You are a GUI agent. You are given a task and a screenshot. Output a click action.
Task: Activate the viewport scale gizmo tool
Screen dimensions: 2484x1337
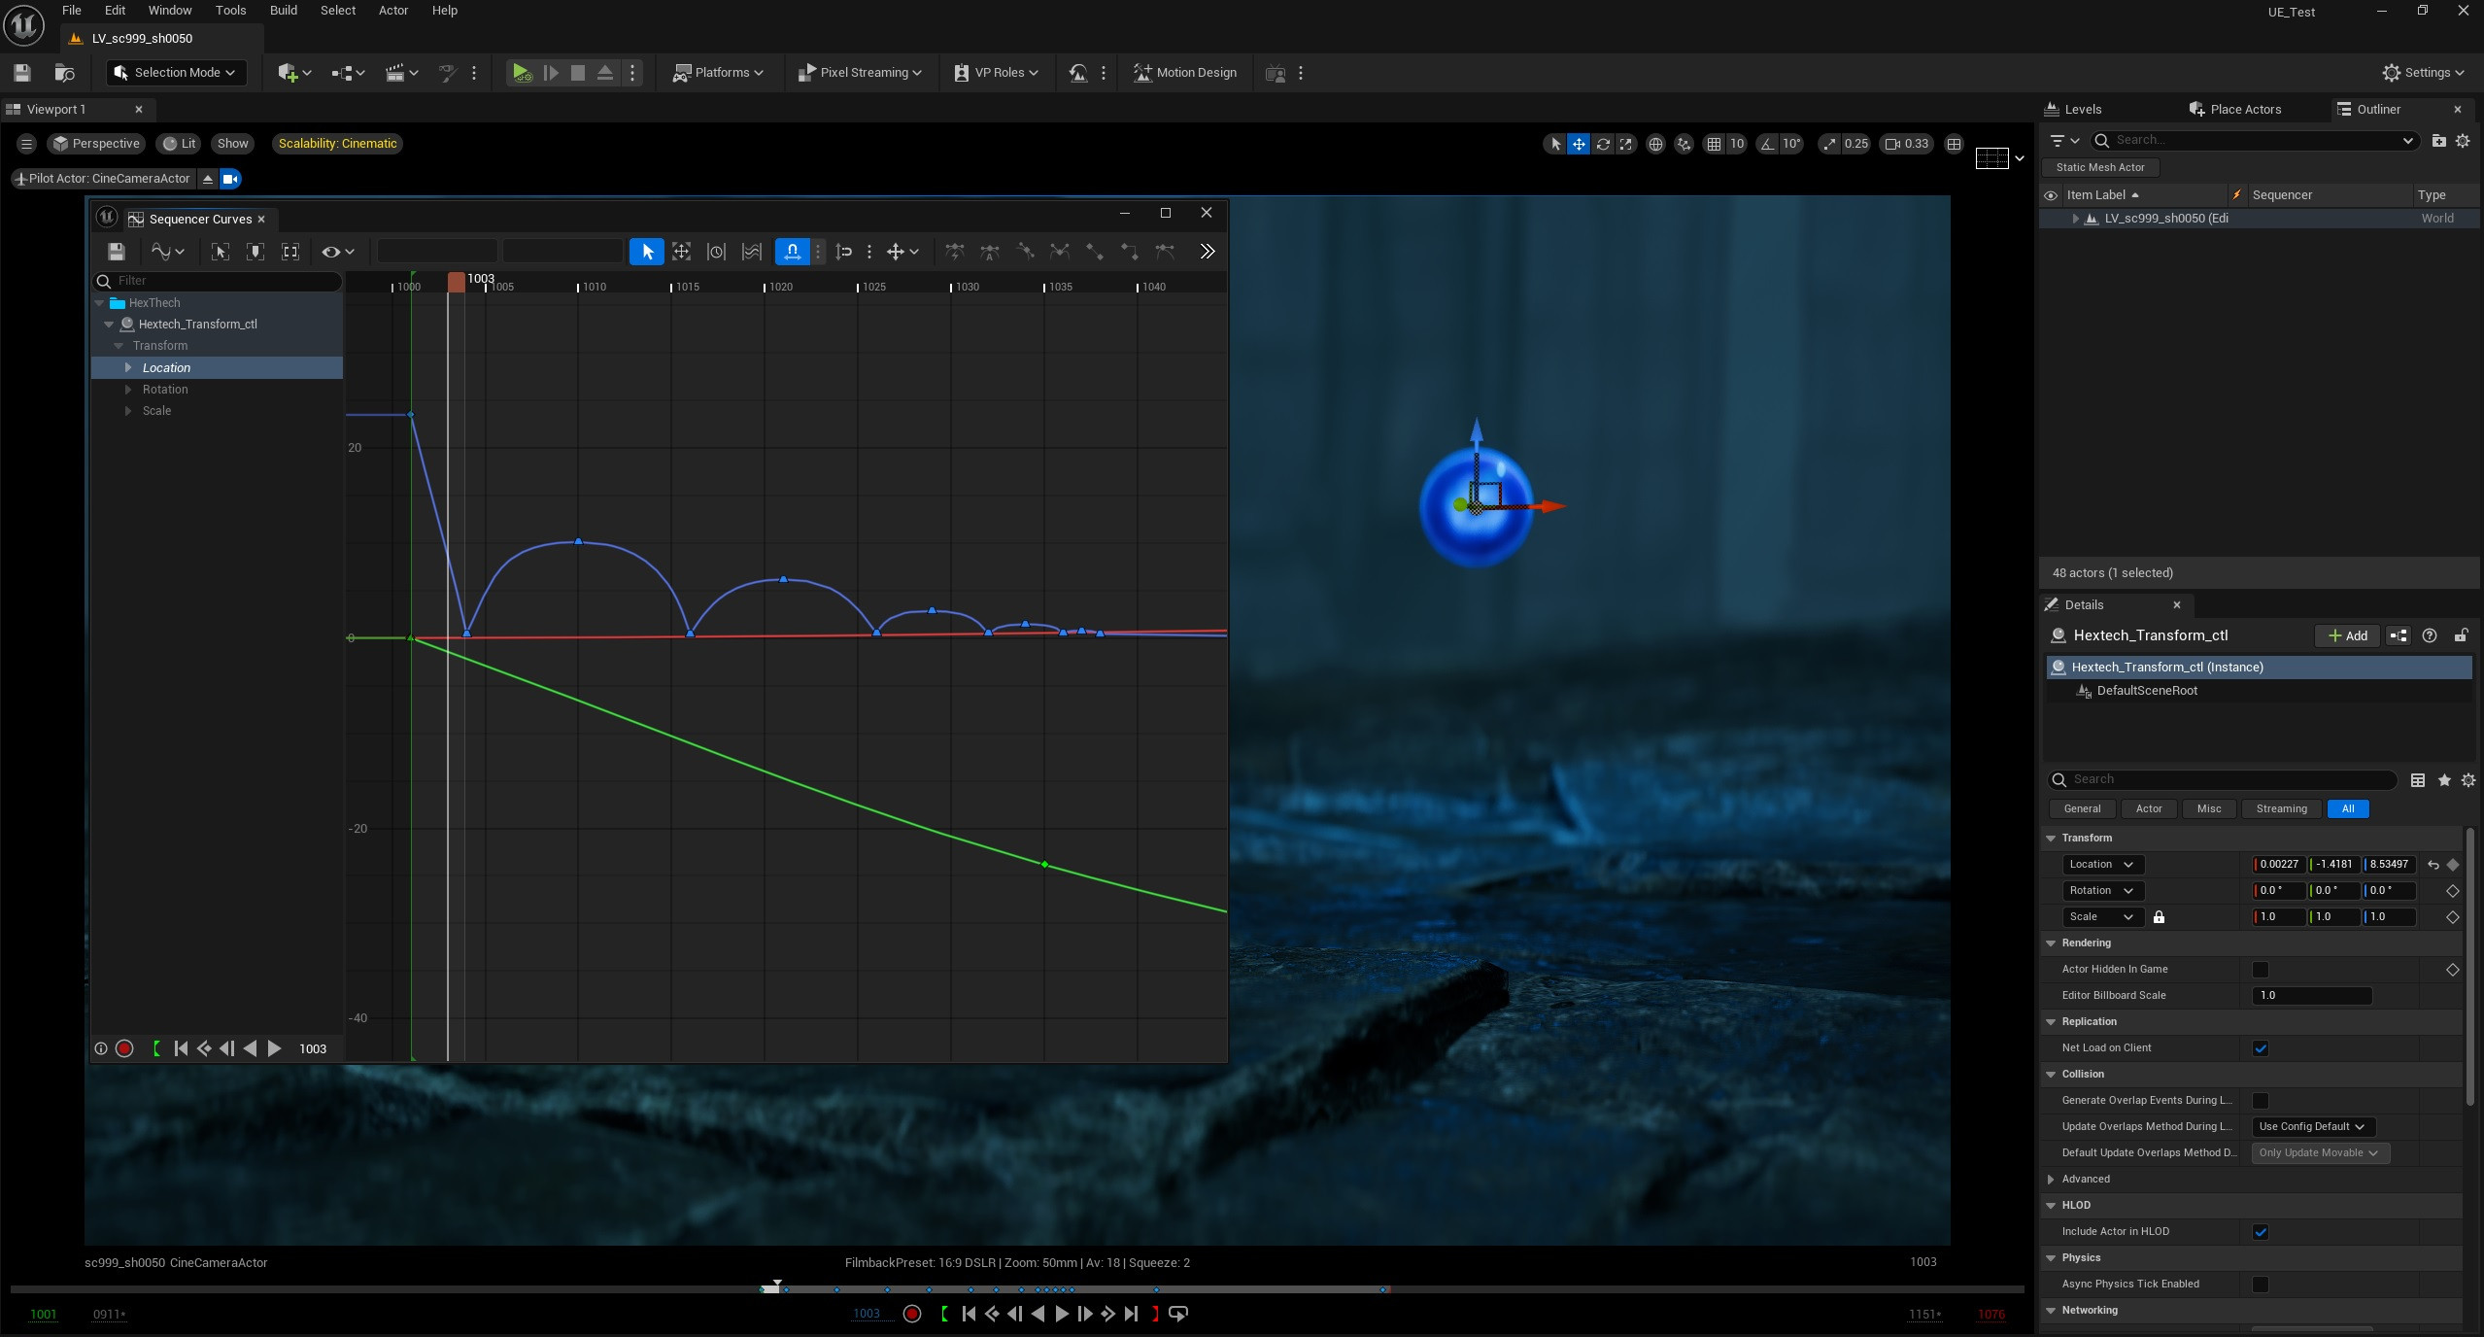(x=1625, y=144)
